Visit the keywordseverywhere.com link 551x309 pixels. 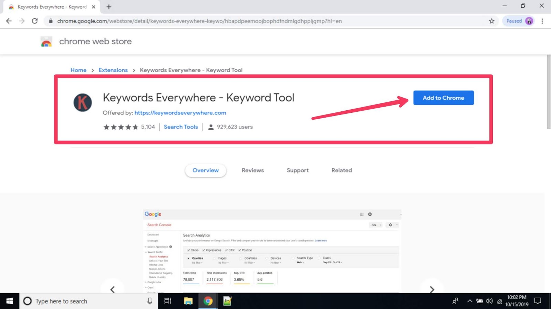[x=180, y=113]
